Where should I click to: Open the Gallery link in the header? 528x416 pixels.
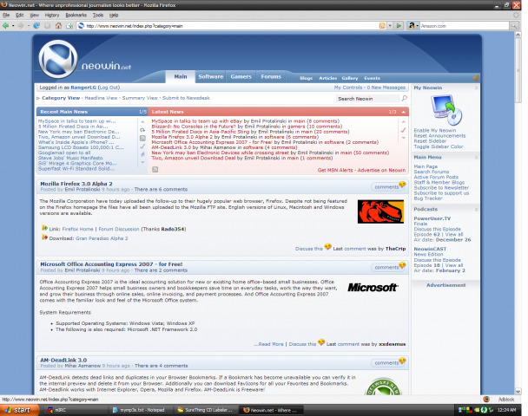coord(350,78)
